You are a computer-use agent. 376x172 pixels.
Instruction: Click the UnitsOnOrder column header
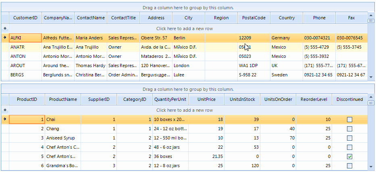coord(278,99)
